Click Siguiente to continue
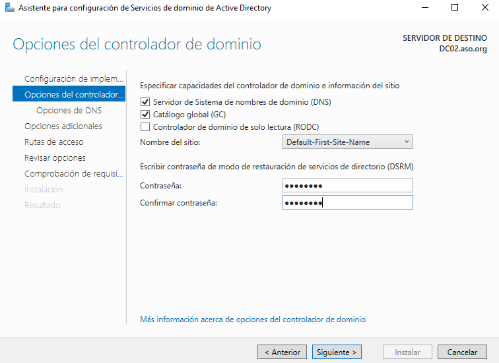Image resolution: width=499 pixels, height=363 pixels. tap(337, 352)
